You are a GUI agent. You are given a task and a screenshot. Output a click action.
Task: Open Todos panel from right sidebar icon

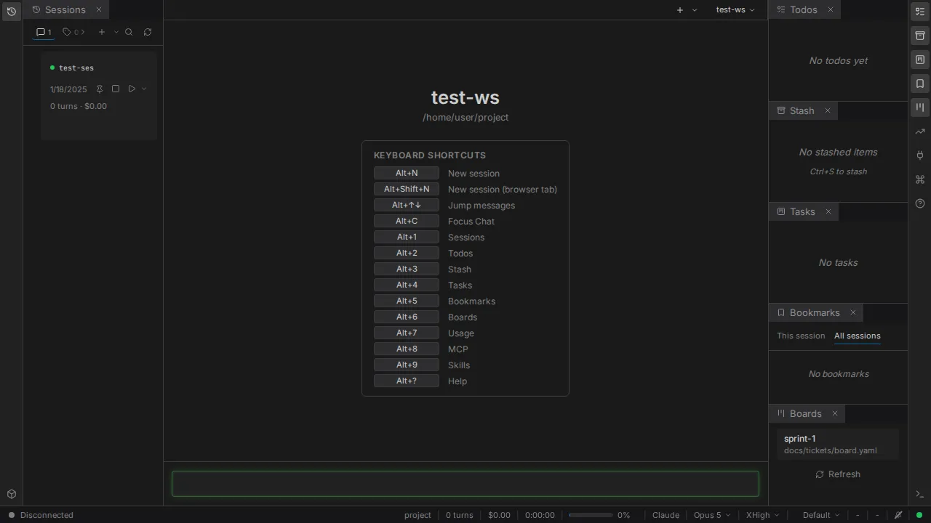click(920, 11)
